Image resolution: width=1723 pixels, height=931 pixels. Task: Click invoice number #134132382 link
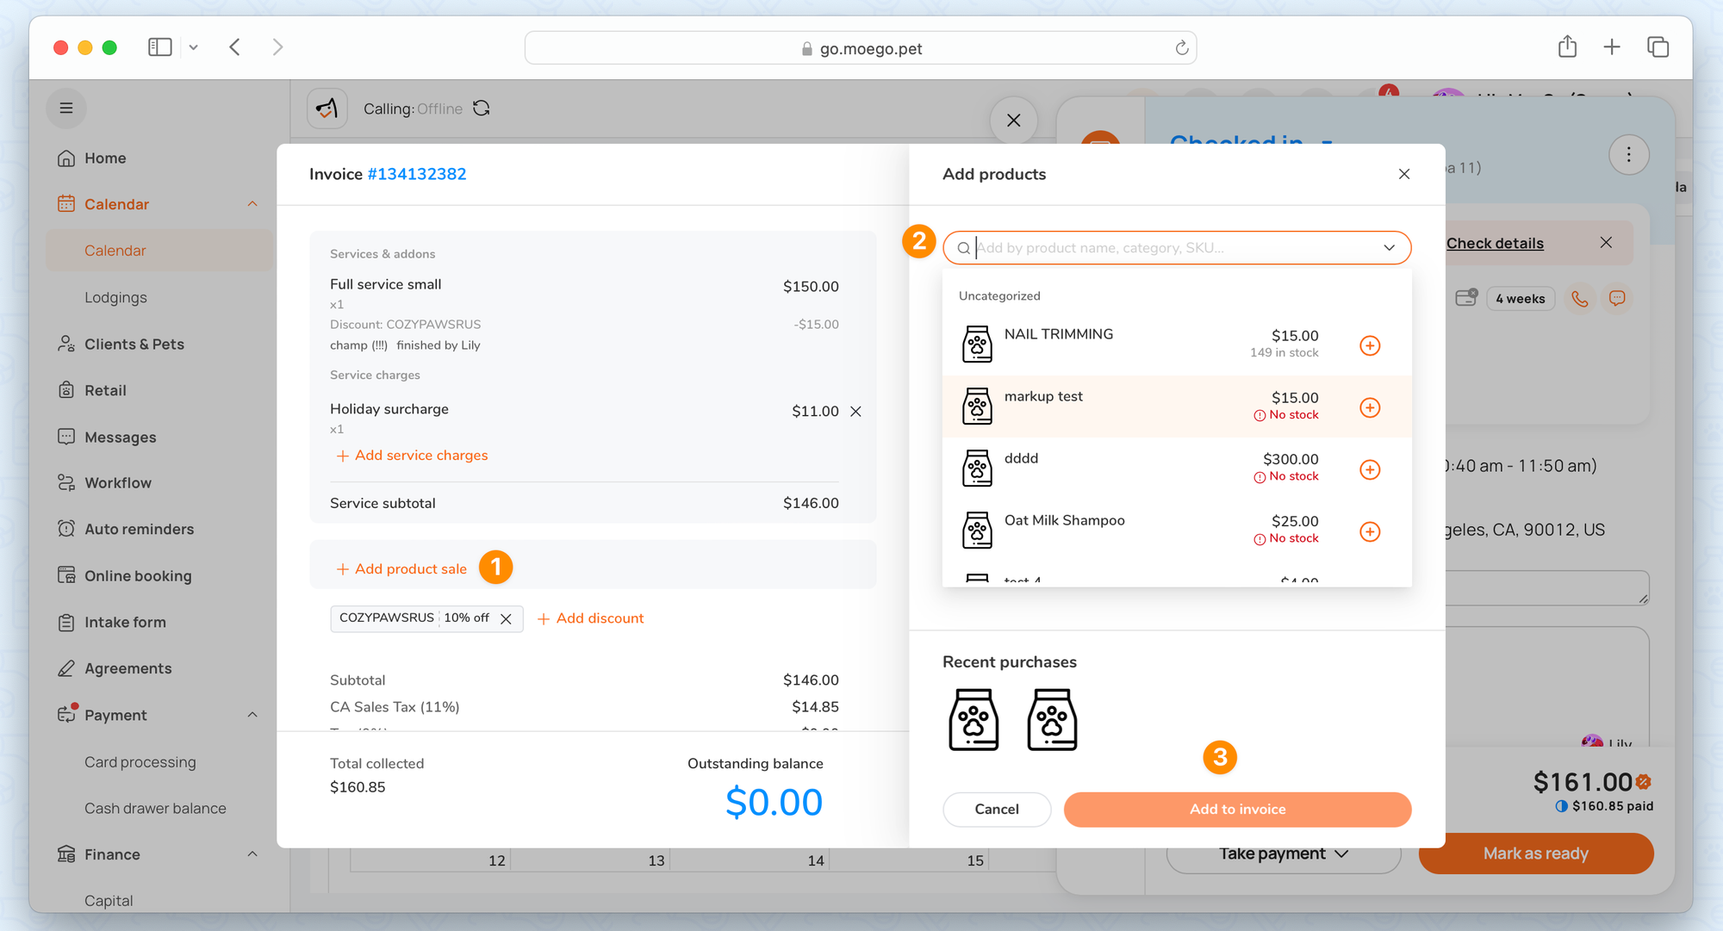(x=417, y=174)
